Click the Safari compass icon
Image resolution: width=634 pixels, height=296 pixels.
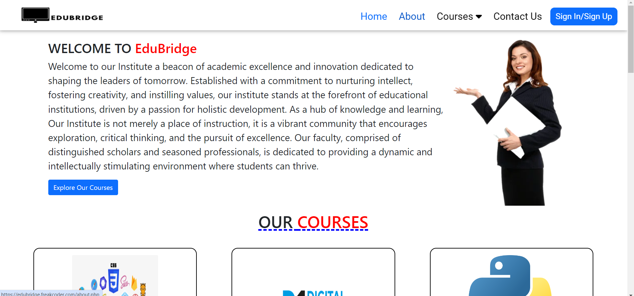point(94,284)
